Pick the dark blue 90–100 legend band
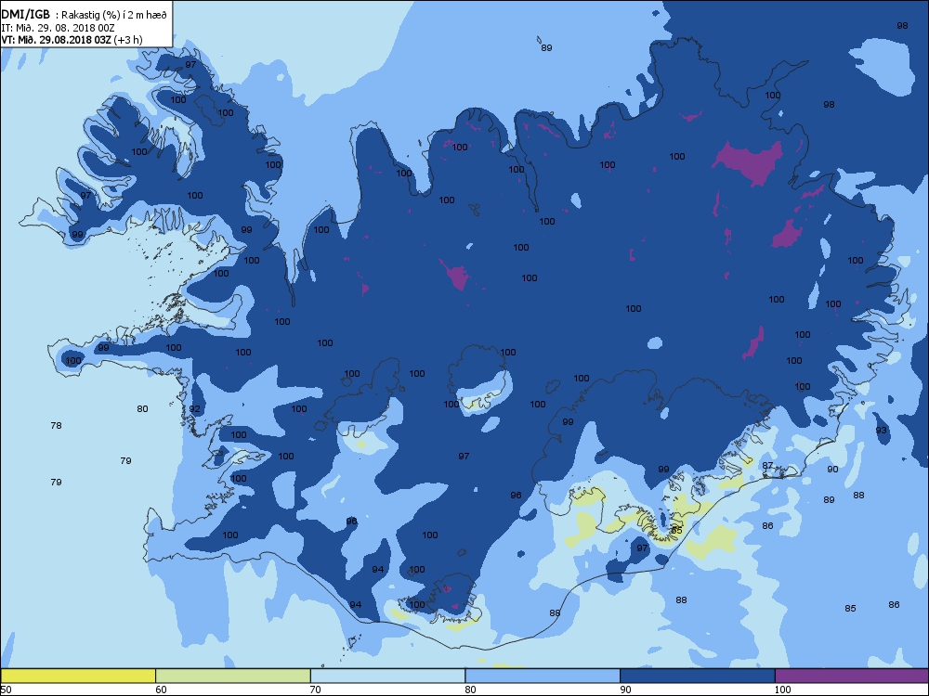 coord(698,676)
